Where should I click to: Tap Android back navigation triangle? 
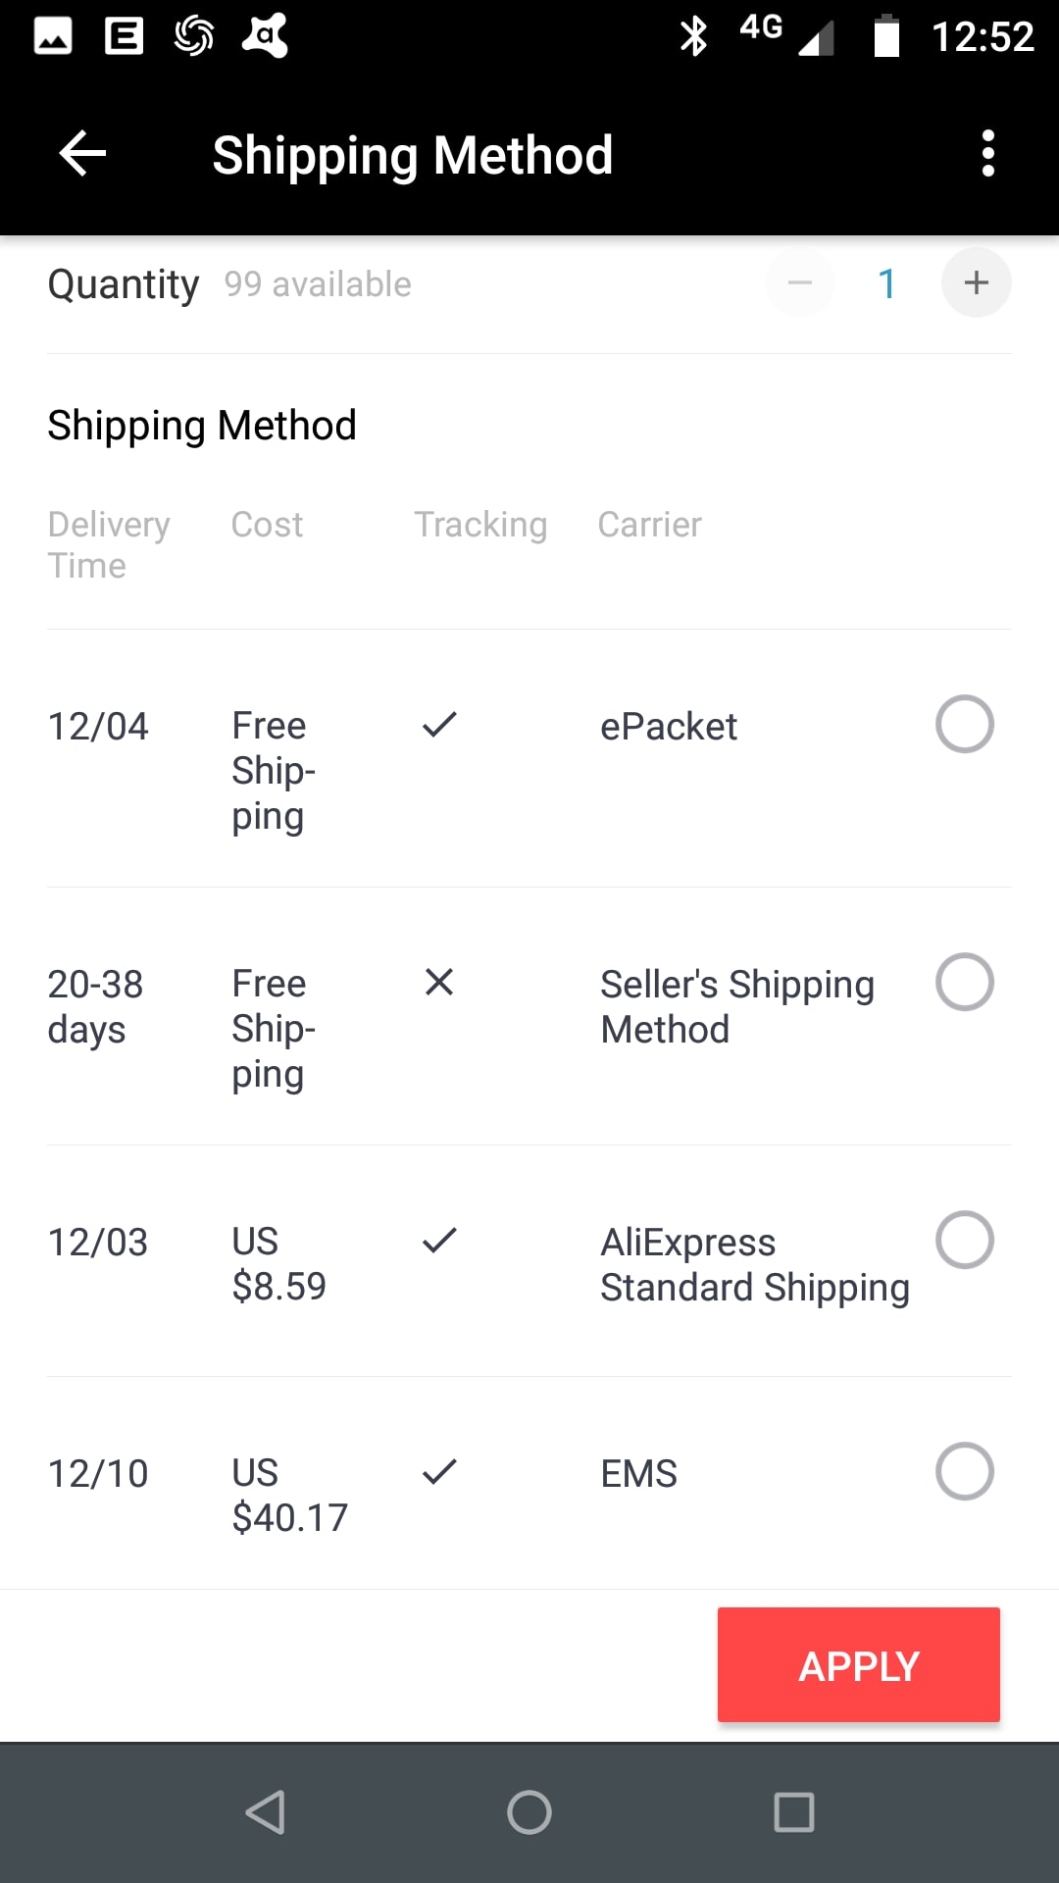(265, 1811)
